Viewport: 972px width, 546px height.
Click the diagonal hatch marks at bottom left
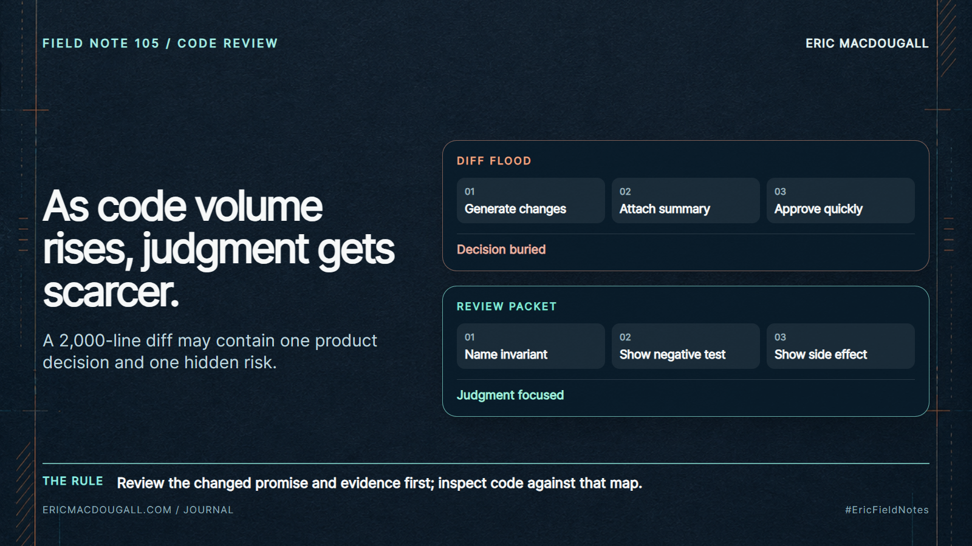coord(24,493)
